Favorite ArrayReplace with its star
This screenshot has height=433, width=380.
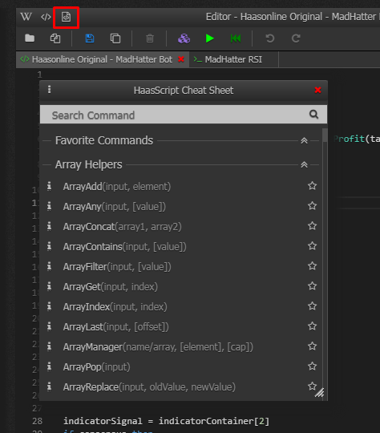[x=312, y=386]
